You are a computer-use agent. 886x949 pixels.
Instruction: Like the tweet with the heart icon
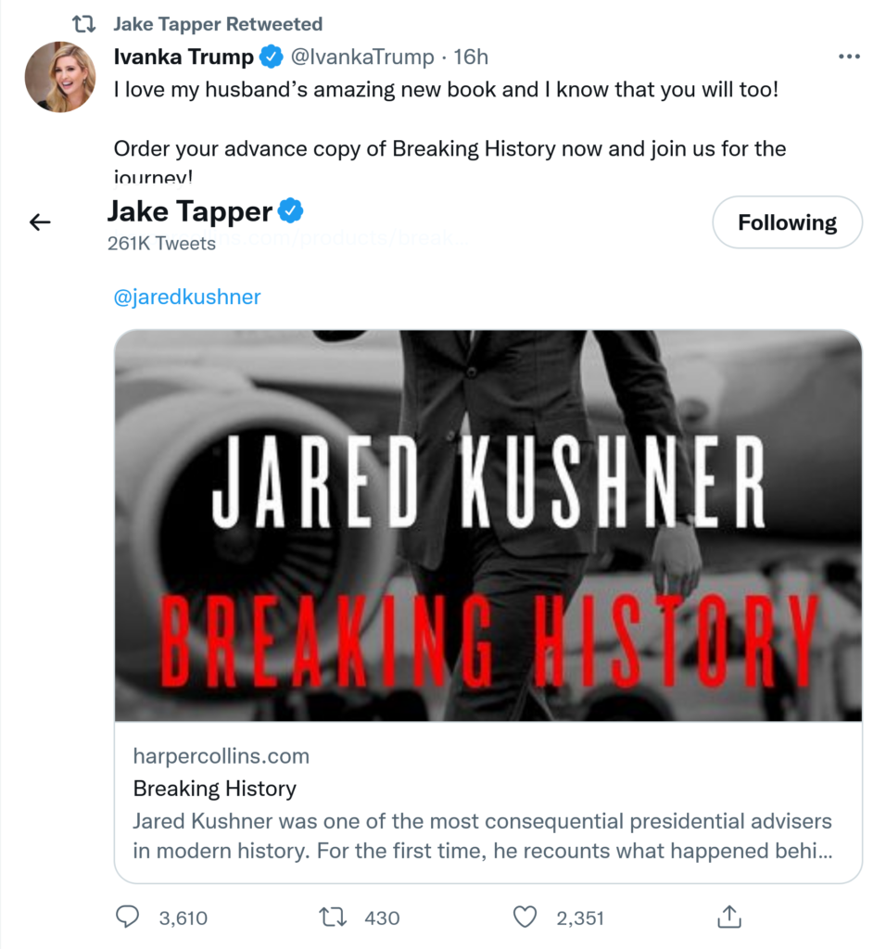click(525, 917)
